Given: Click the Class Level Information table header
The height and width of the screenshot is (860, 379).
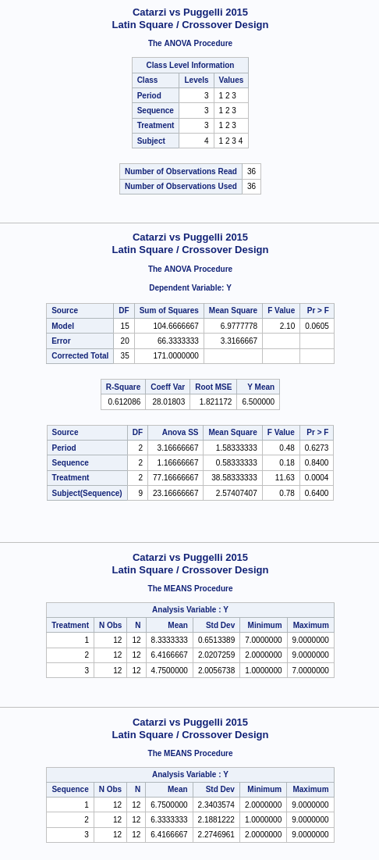Looking at the screenshot, I should point(190,66).
